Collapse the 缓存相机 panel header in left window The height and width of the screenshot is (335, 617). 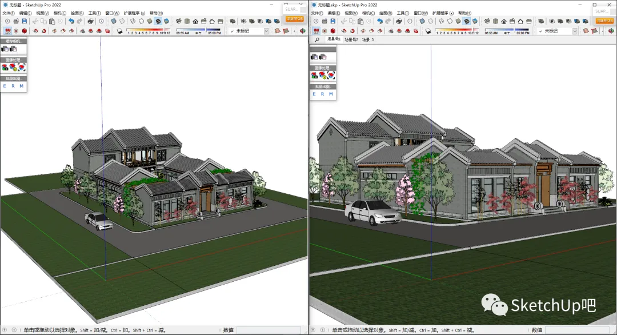[x=13, y=41]
